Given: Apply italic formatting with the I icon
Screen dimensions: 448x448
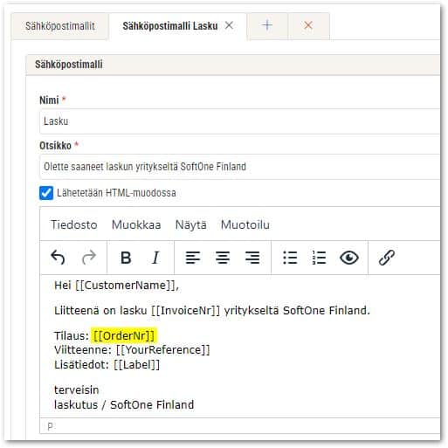Looking at the screenshot, I should pos(155,258).
